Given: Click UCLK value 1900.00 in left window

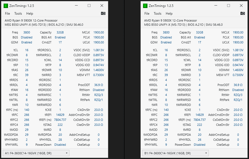Looking at the screenshot, I should [x=98, y=42].
